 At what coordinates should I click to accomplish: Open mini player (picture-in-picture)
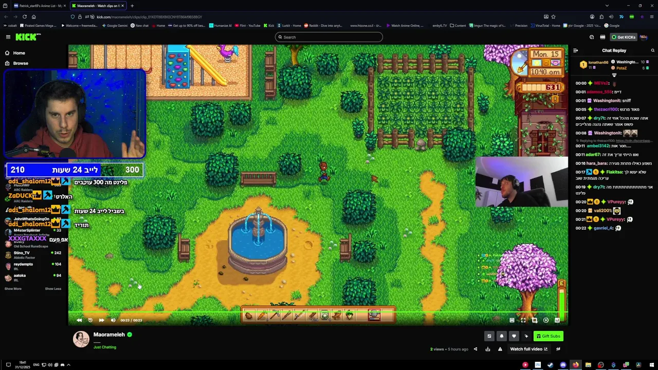click(535, 320)
